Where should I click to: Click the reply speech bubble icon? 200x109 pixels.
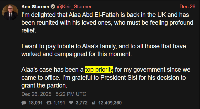point(24,103)
